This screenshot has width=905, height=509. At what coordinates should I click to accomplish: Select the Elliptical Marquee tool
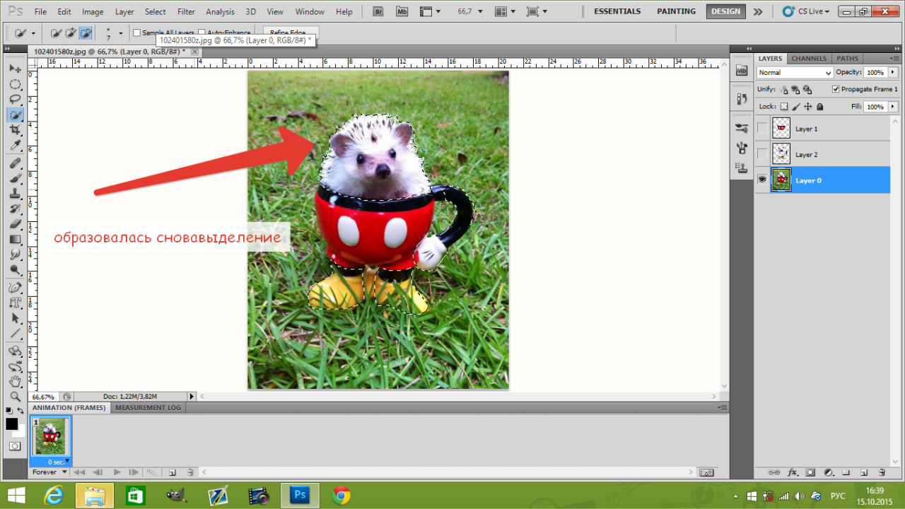coord(15,84)
